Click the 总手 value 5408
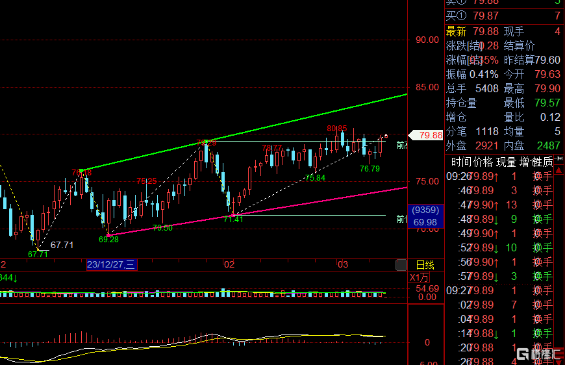This screenshot has height=365, width=565. coord(487,88)
